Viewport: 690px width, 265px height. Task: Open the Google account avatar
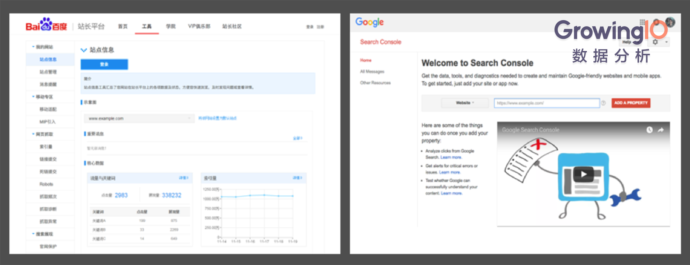670,22
